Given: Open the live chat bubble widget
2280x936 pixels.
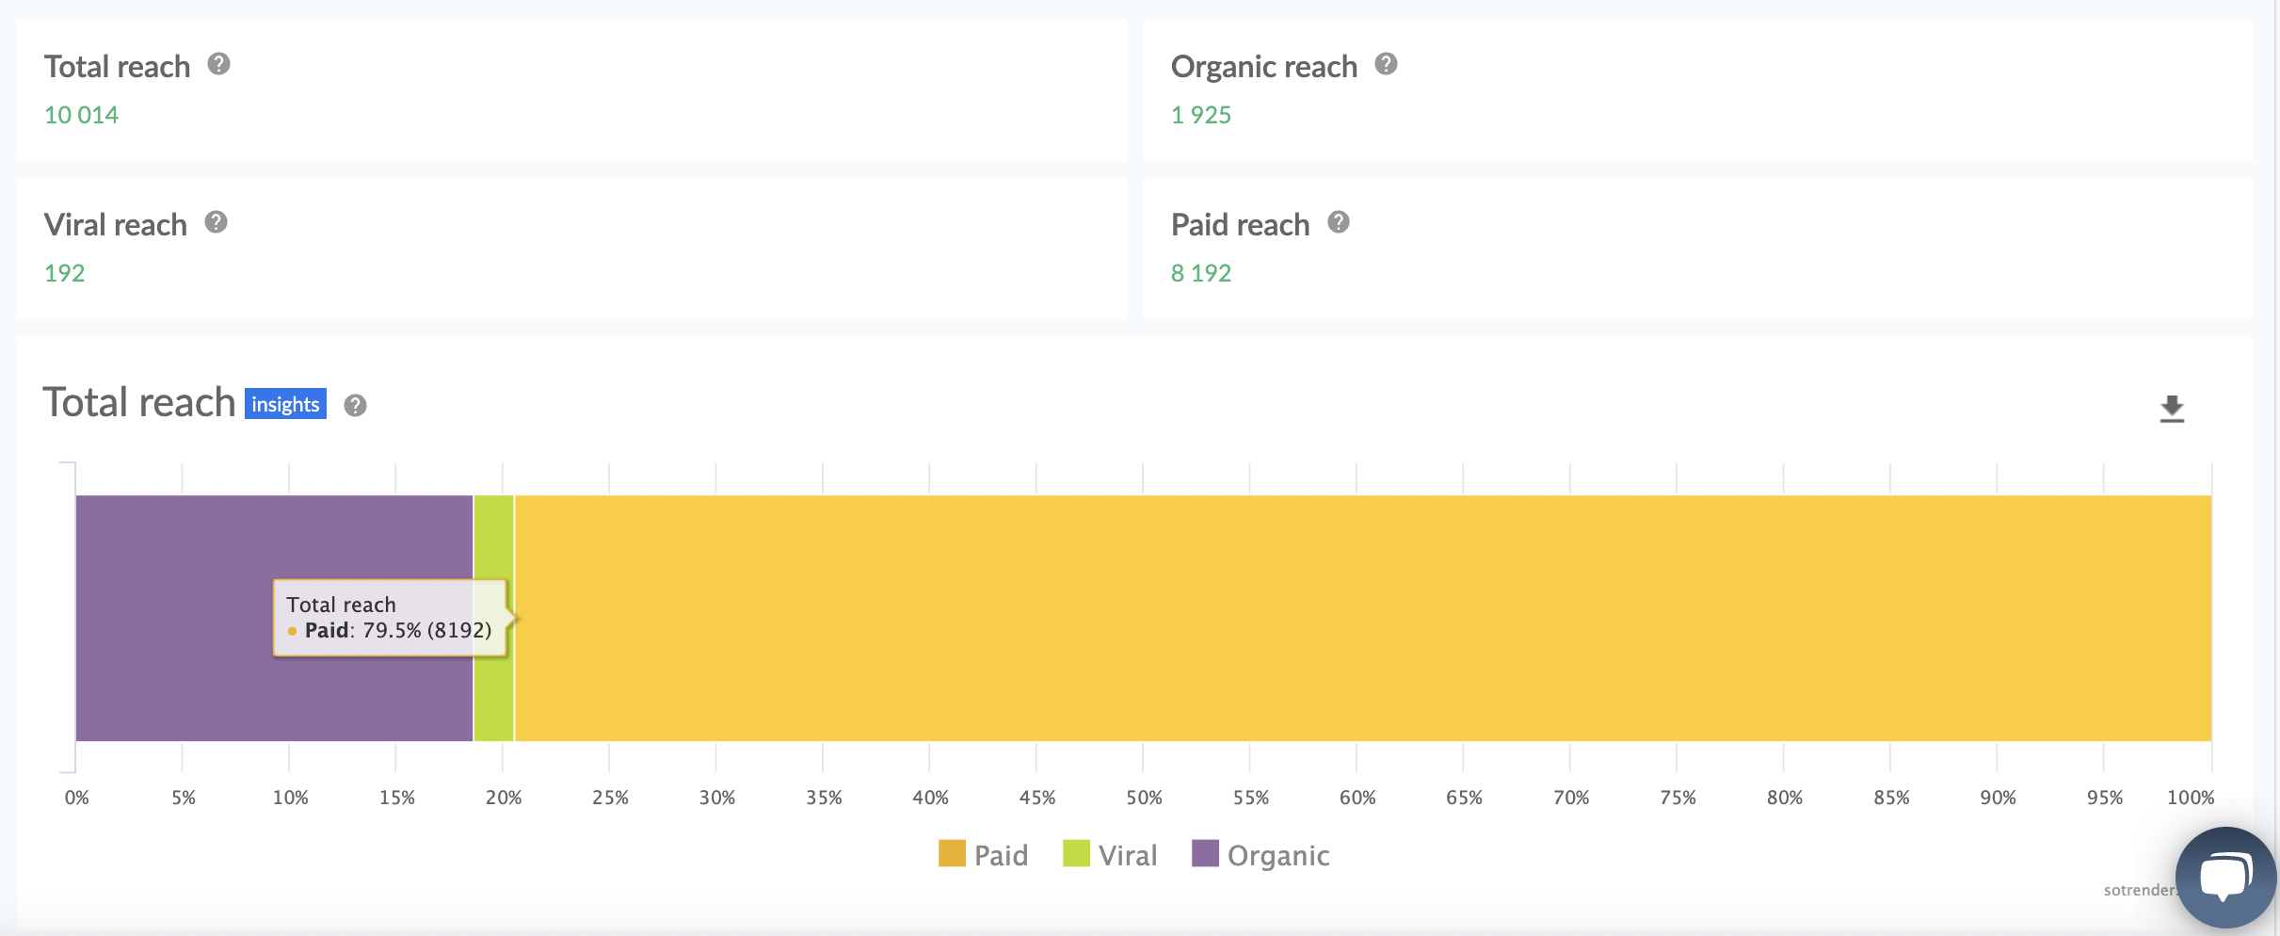Looking at the screenshot, I should click(x=2224, y=877).
